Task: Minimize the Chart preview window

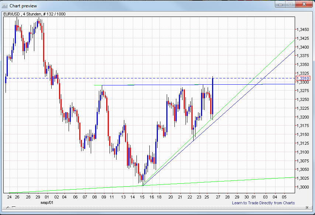Action: pos(280,4)
